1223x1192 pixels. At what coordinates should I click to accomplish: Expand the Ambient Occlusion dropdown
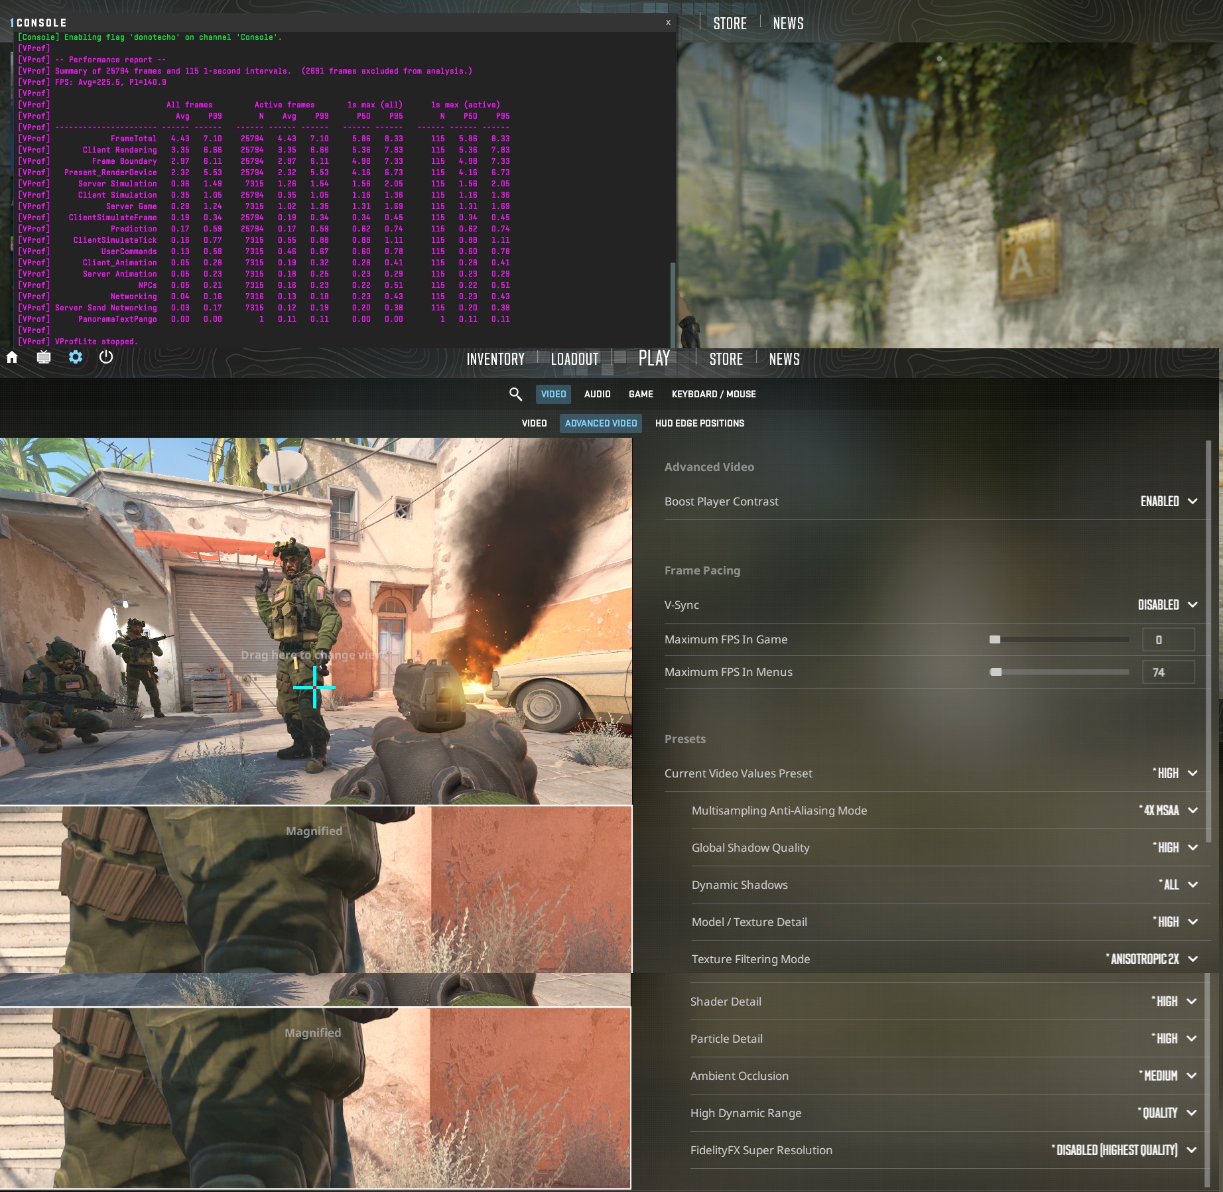click(1167, 1076)
